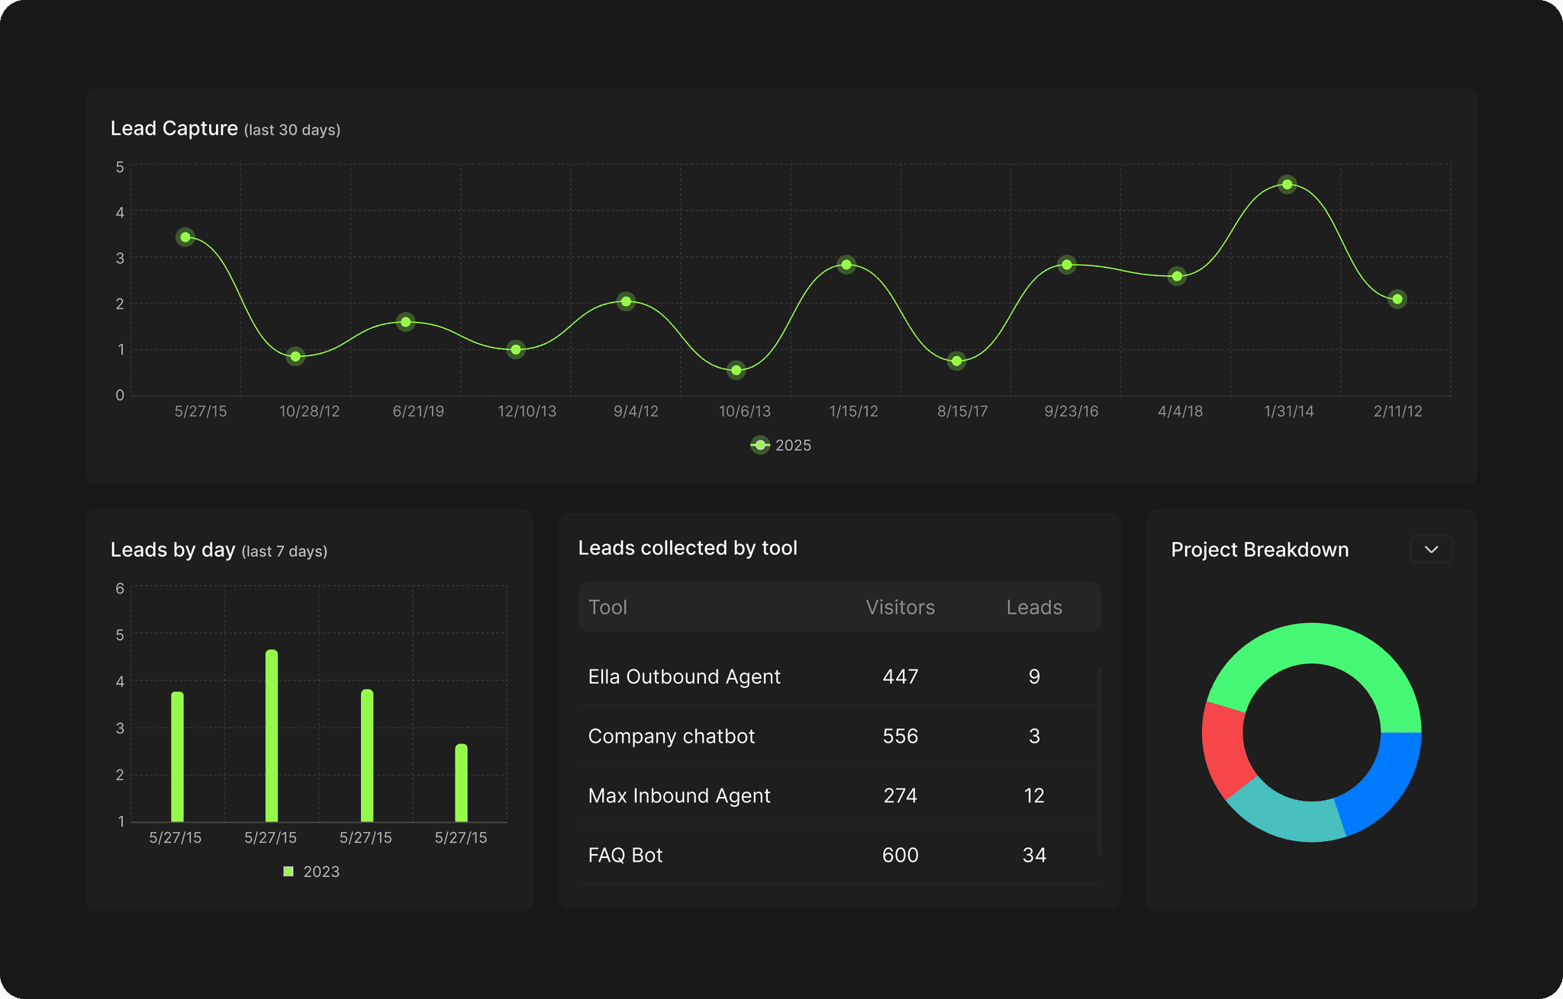The height and width of the screenshot is (999, 1563).
Task: Click the last data point above 2/11/12
Action: coord(1397,299)
